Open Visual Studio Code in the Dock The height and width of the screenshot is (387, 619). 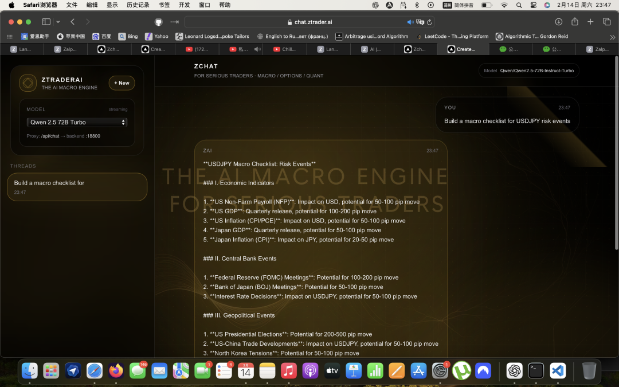coord(558,371)
